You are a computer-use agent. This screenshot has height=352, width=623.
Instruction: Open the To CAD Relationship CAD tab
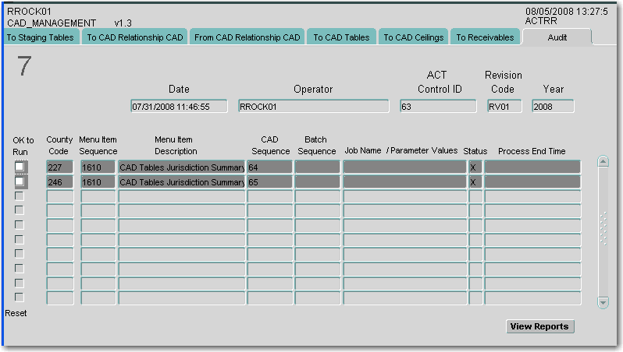(x=134, y=37)
